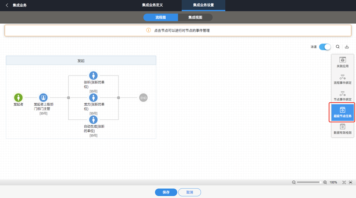Fit the flowchart to screen icon
The image size is (356, 198).
pyautogui.click(x=344, y=182)
